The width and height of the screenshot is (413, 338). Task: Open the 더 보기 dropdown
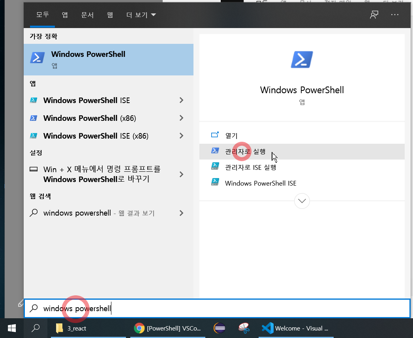pos(141,15)
